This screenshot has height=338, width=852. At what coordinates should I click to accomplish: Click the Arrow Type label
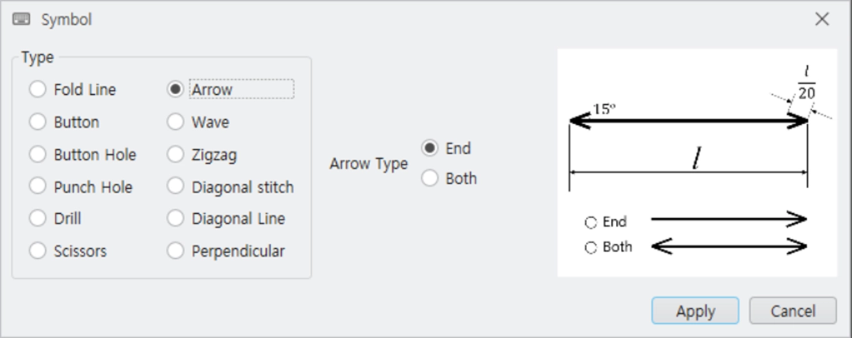click(369, 164)
